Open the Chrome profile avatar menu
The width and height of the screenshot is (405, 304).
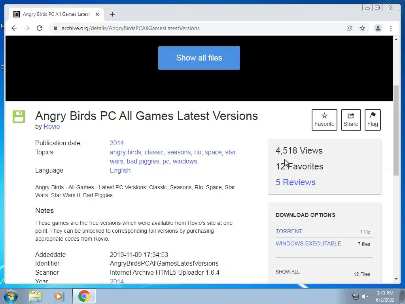click(378, 28)
